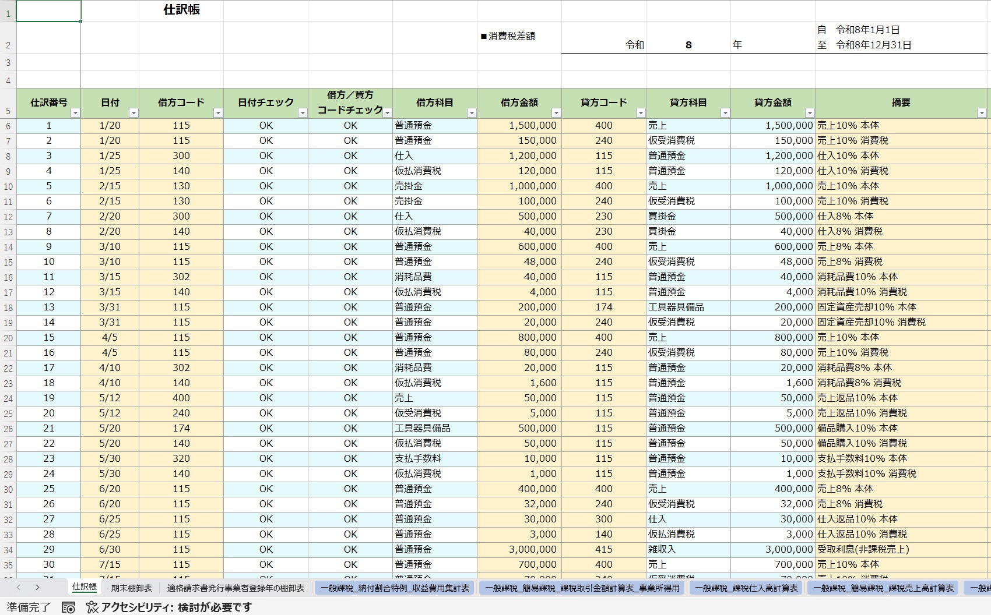Click the 工具器具備品 cell in 貸方科目 column
The image size is (991, 615).
click(688, 307)
